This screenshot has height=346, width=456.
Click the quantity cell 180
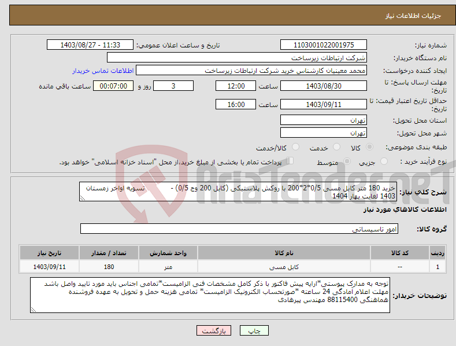point(109,267)
